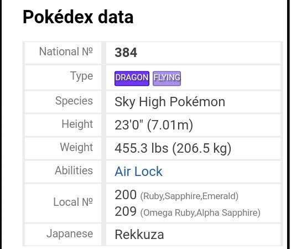Select the DRAGON type badge

(x=132, y=79)
